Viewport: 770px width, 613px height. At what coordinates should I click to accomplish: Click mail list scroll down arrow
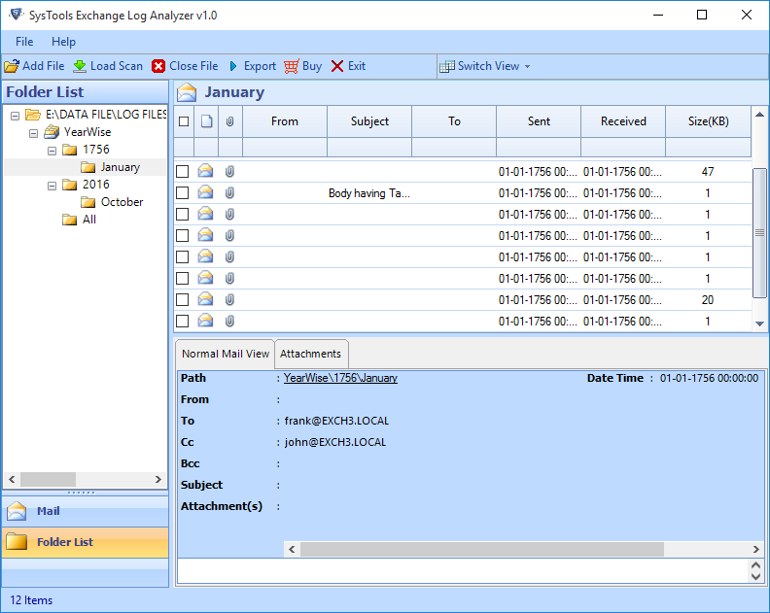[x=759, y=324]
